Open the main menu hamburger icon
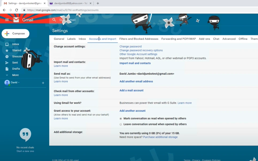This screenshot has width=258, height=161. 7,20
